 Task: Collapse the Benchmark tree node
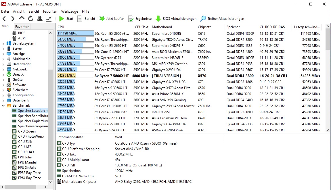[3, 105]
